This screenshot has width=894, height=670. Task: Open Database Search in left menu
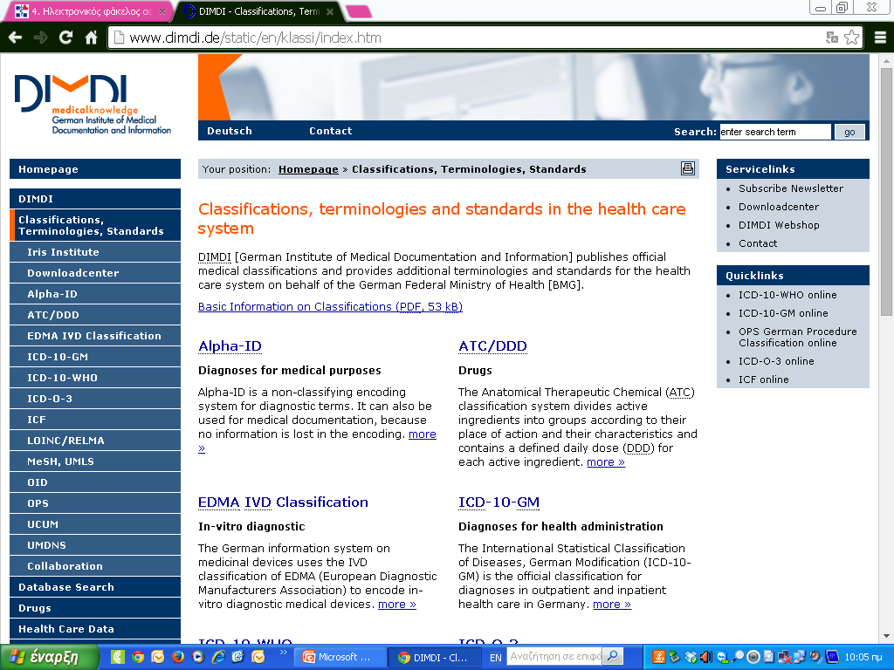tap(95, 587)
